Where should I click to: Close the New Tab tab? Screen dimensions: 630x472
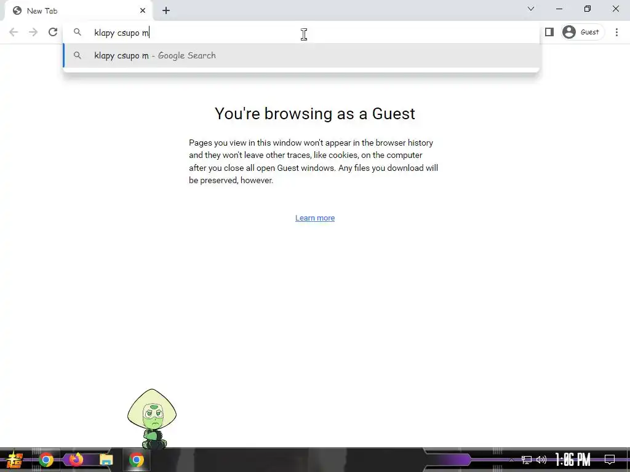(143, 11)
